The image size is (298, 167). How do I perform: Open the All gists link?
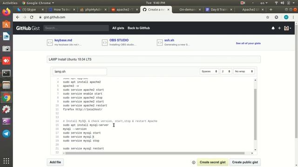pyautogui.click(x=118, y=28)
